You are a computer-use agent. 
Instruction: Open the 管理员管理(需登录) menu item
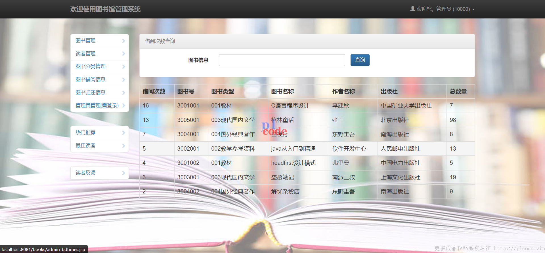point(100,106)
